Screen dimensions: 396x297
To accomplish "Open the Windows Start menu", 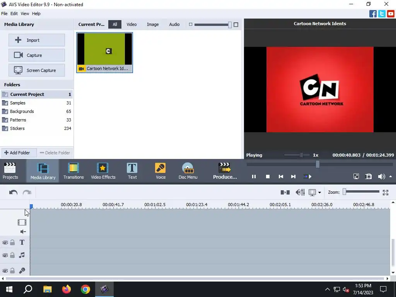I will 9,289.
